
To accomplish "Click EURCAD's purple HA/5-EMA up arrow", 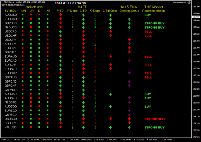I will pyautogui.click(x=129, y=61).
